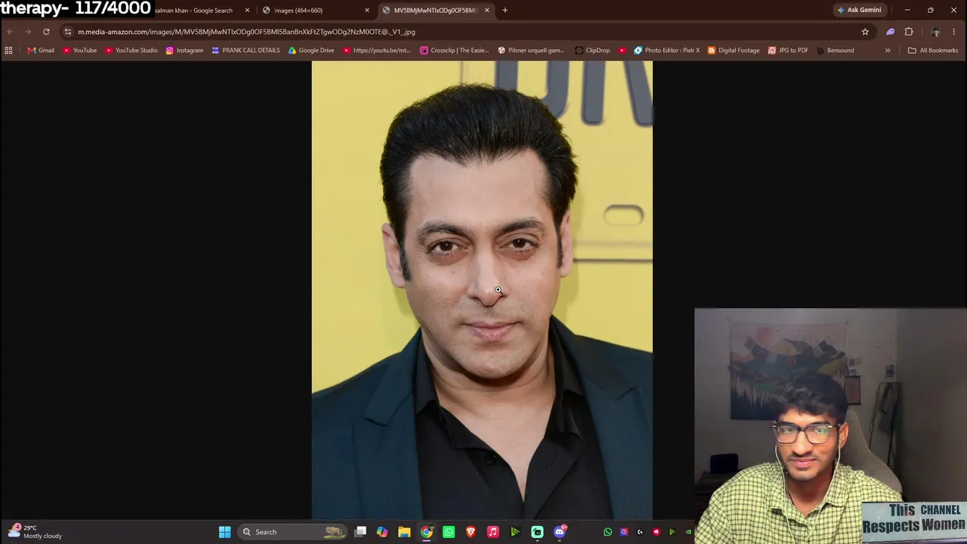Reload the current page
The height and width of the screenshot is (544, 967).
tap(46, 32)
